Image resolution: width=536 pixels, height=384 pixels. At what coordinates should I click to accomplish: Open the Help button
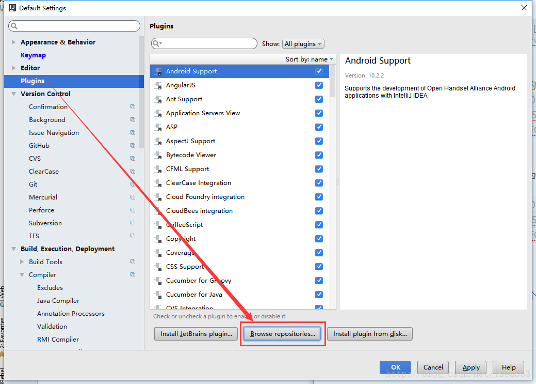coord(508,367)
